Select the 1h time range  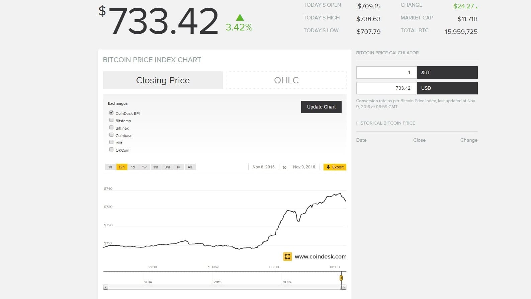pos(110,167)
